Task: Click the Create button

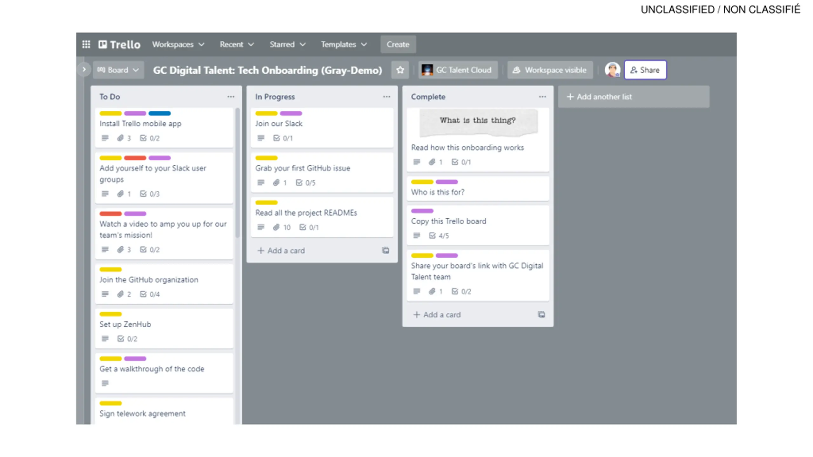Action: coord(398,44)
